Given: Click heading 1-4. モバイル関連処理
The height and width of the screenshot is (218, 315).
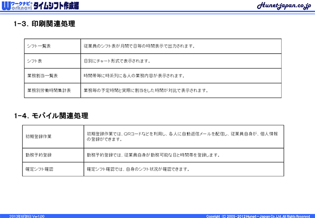Looking at the screenshot, I should click(x=51, y=116).
